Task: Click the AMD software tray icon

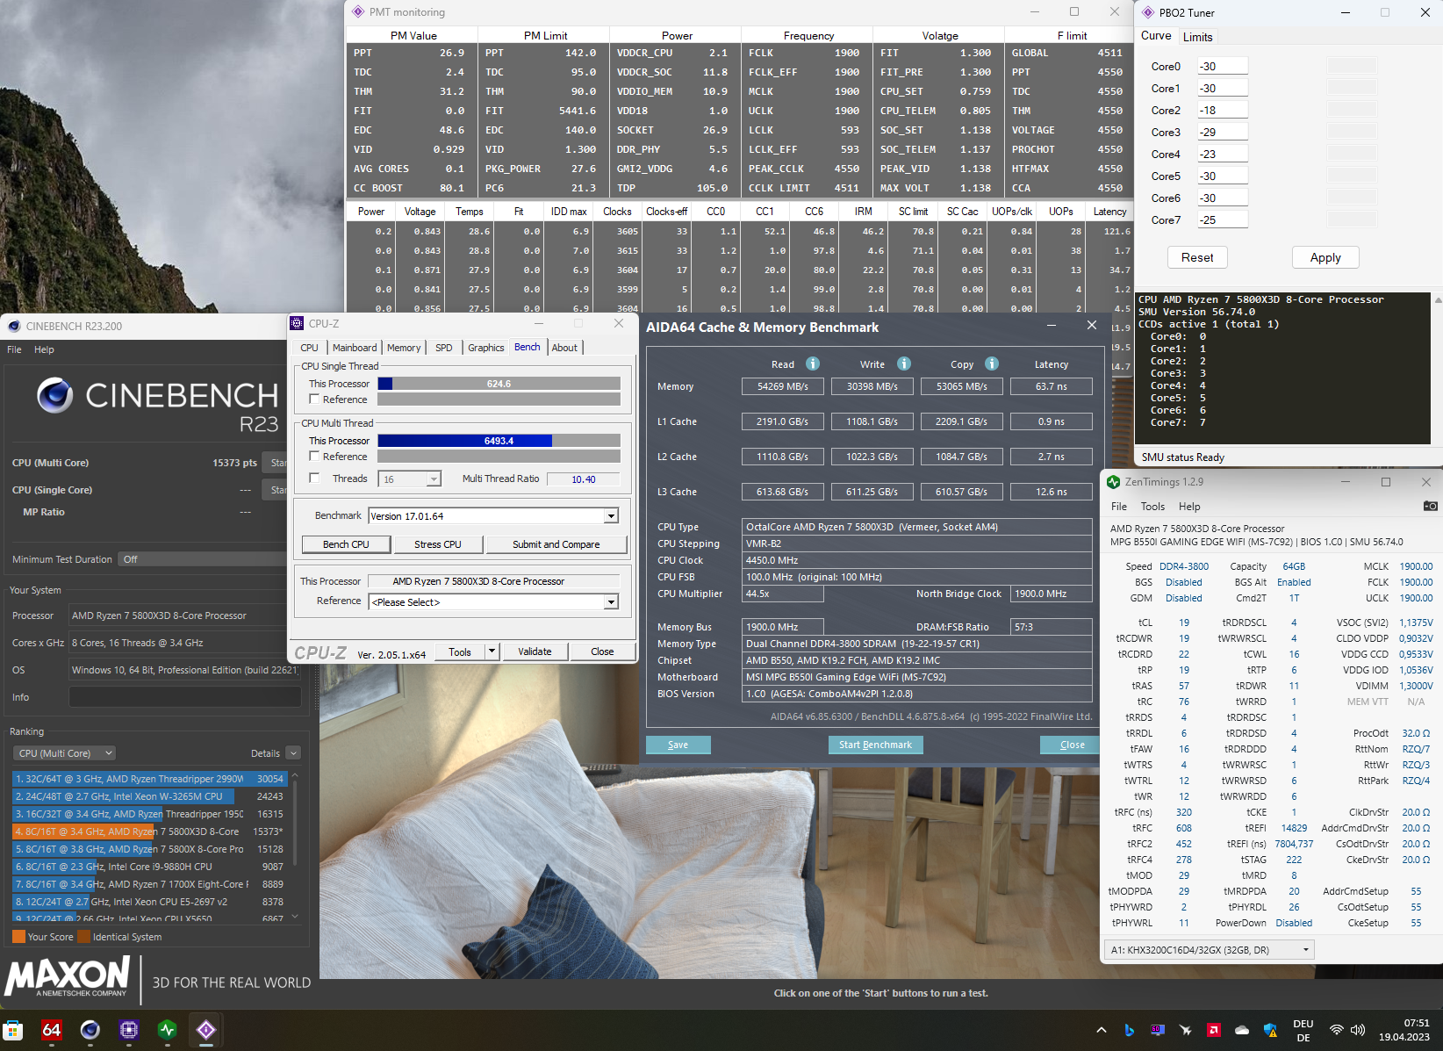Action: (x=1214, y=1030)
